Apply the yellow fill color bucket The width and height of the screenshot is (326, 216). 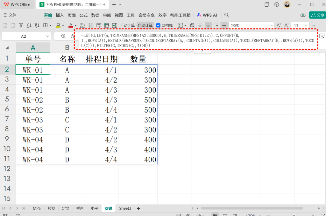click(58, 25)
